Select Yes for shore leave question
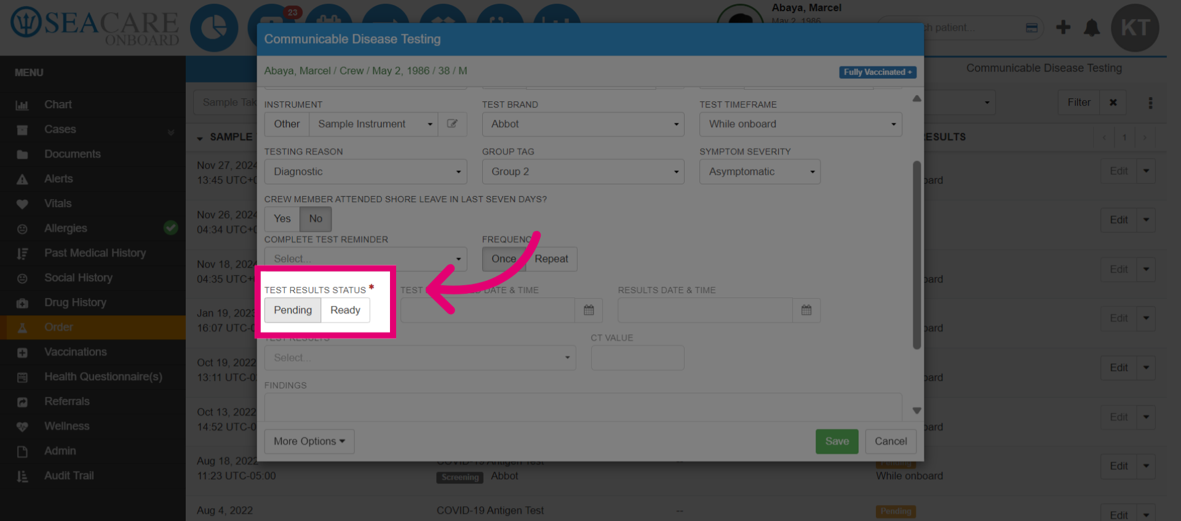Screen dimensions: 1181x521 tap(282, 219)
